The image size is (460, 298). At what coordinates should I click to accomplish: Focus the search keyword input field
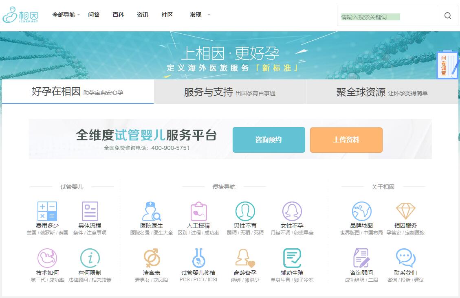[x=386, y=17]
